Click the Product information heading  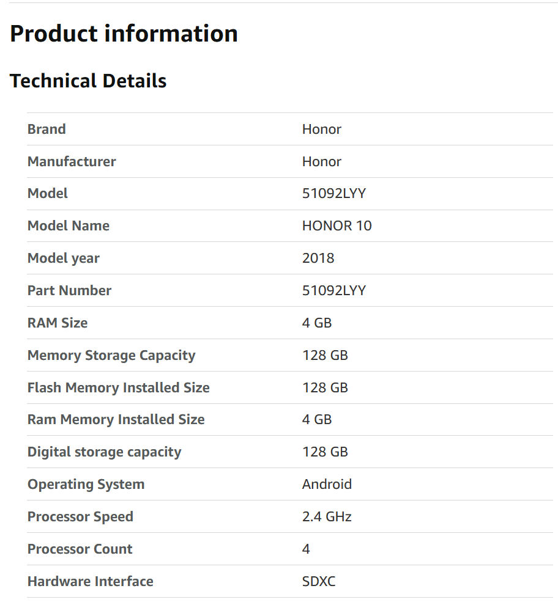tap(124, 34)
